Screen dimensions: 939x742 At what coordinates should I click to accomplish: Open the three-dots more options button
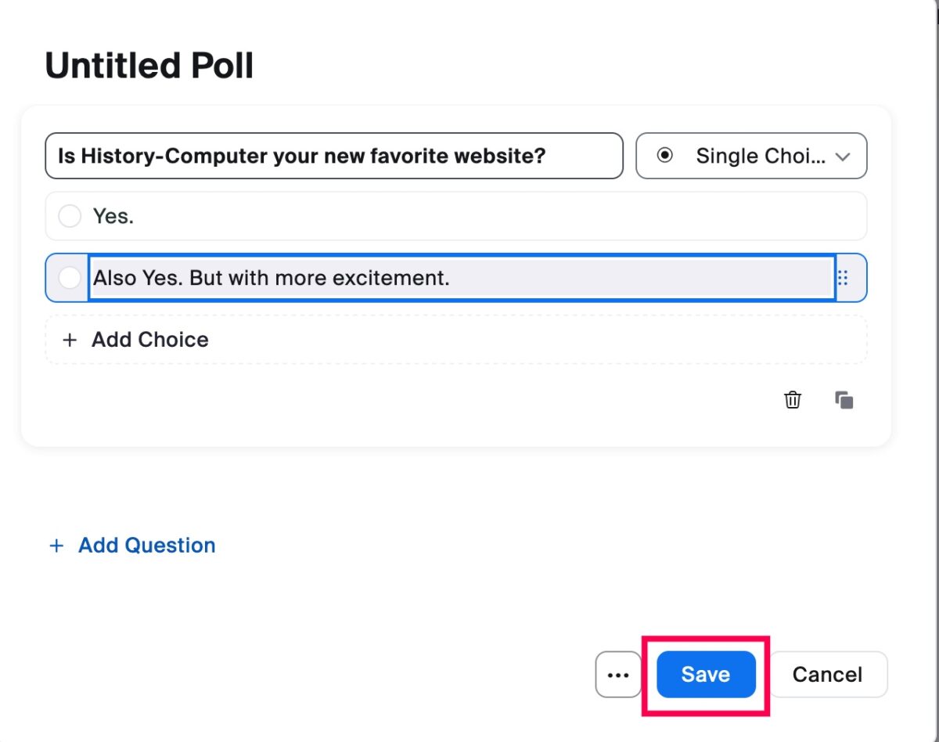(618, 674)
